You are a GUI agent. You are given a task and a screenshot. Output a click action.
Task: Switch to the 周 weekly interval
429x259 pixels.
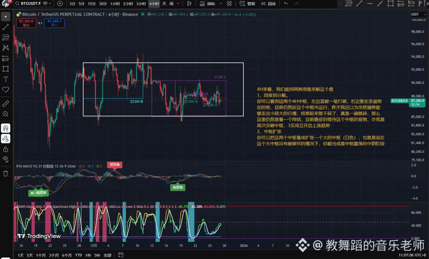coord(171,4)
